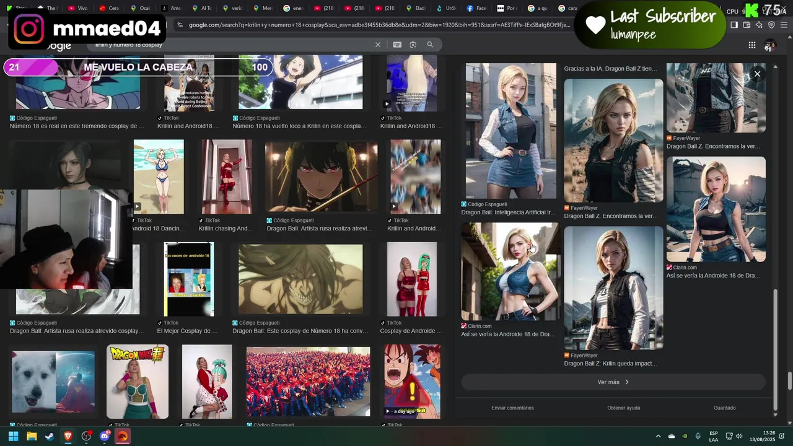
Task: Show hidden system tray icons
Action: click(x=658, y=436)
